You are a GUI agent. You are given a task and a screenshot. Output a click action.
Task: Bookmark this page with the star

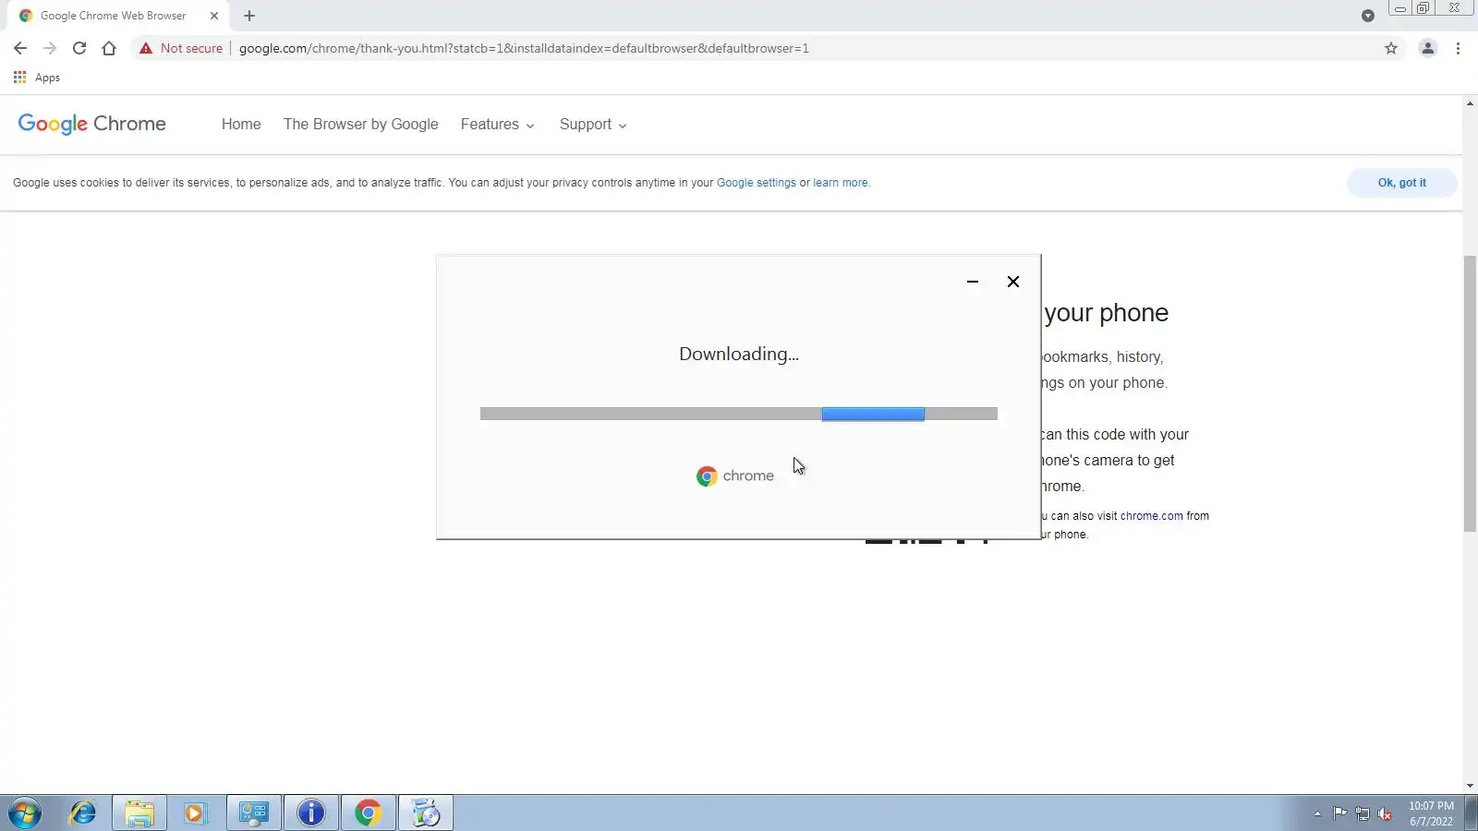(x=1391, y=48)
